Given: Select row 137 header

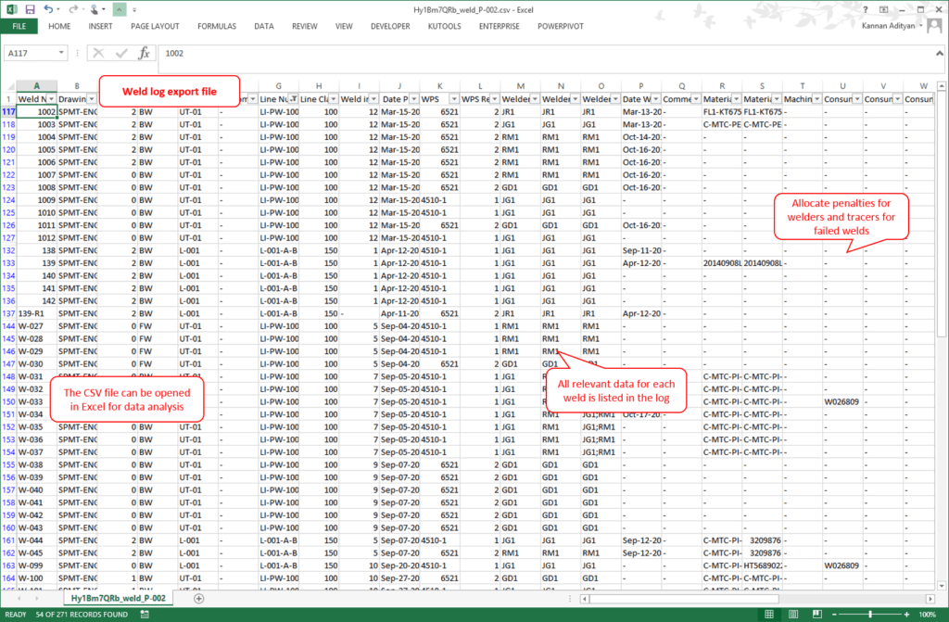Looking at the screenshot, I should point(8,313).
